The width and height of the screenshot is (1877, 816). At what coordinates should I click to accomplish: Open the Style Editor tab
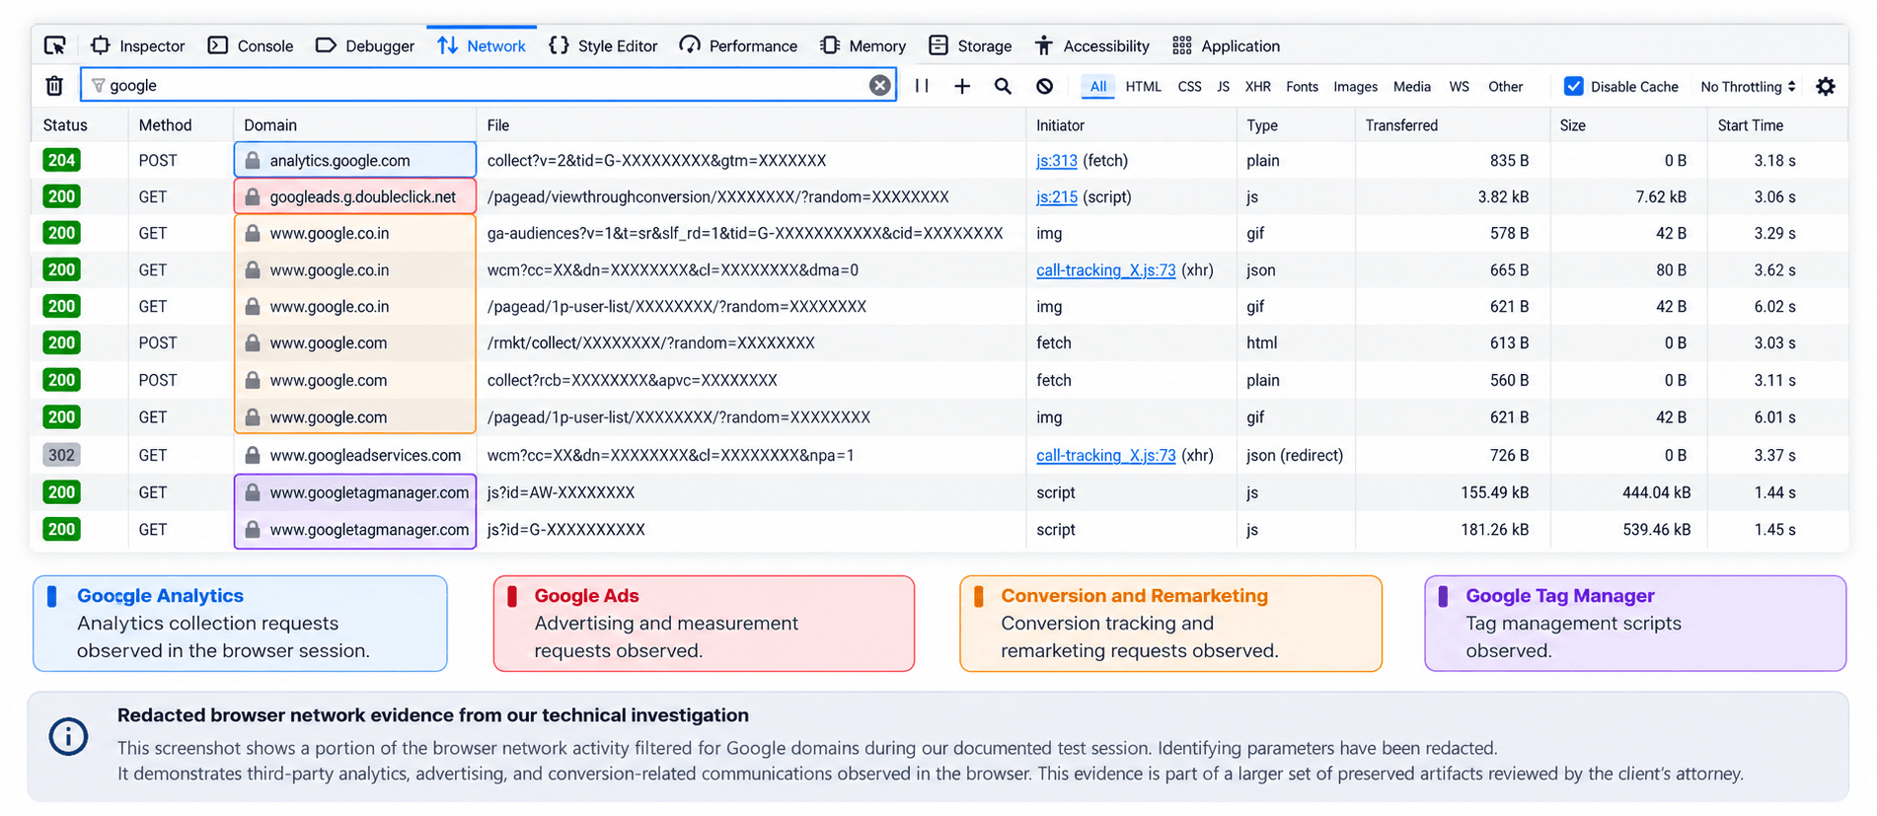pos(603,45)
